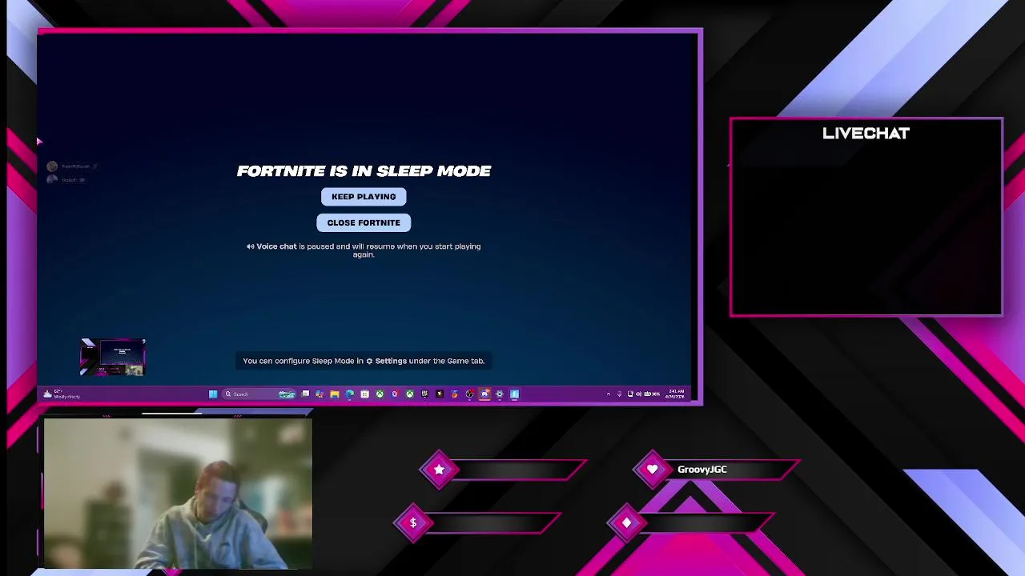Viewport: 1025px width, 576px height.
Task: Click the taskbar Search box
Action: (x=258, y=394)
